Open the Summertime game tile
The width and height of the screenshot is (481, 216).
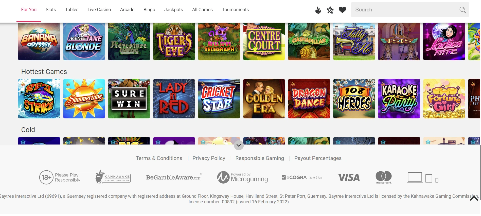tap(84, 99)
